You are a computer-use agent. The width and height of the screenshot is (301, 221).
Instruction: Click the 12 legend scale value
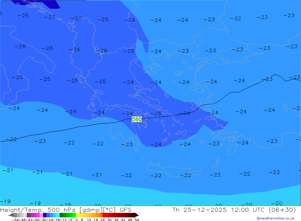(x=89, y=220)
